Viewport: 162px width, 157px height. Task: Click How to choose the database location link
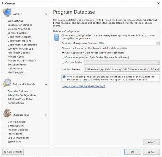click(x=83, y=86)
